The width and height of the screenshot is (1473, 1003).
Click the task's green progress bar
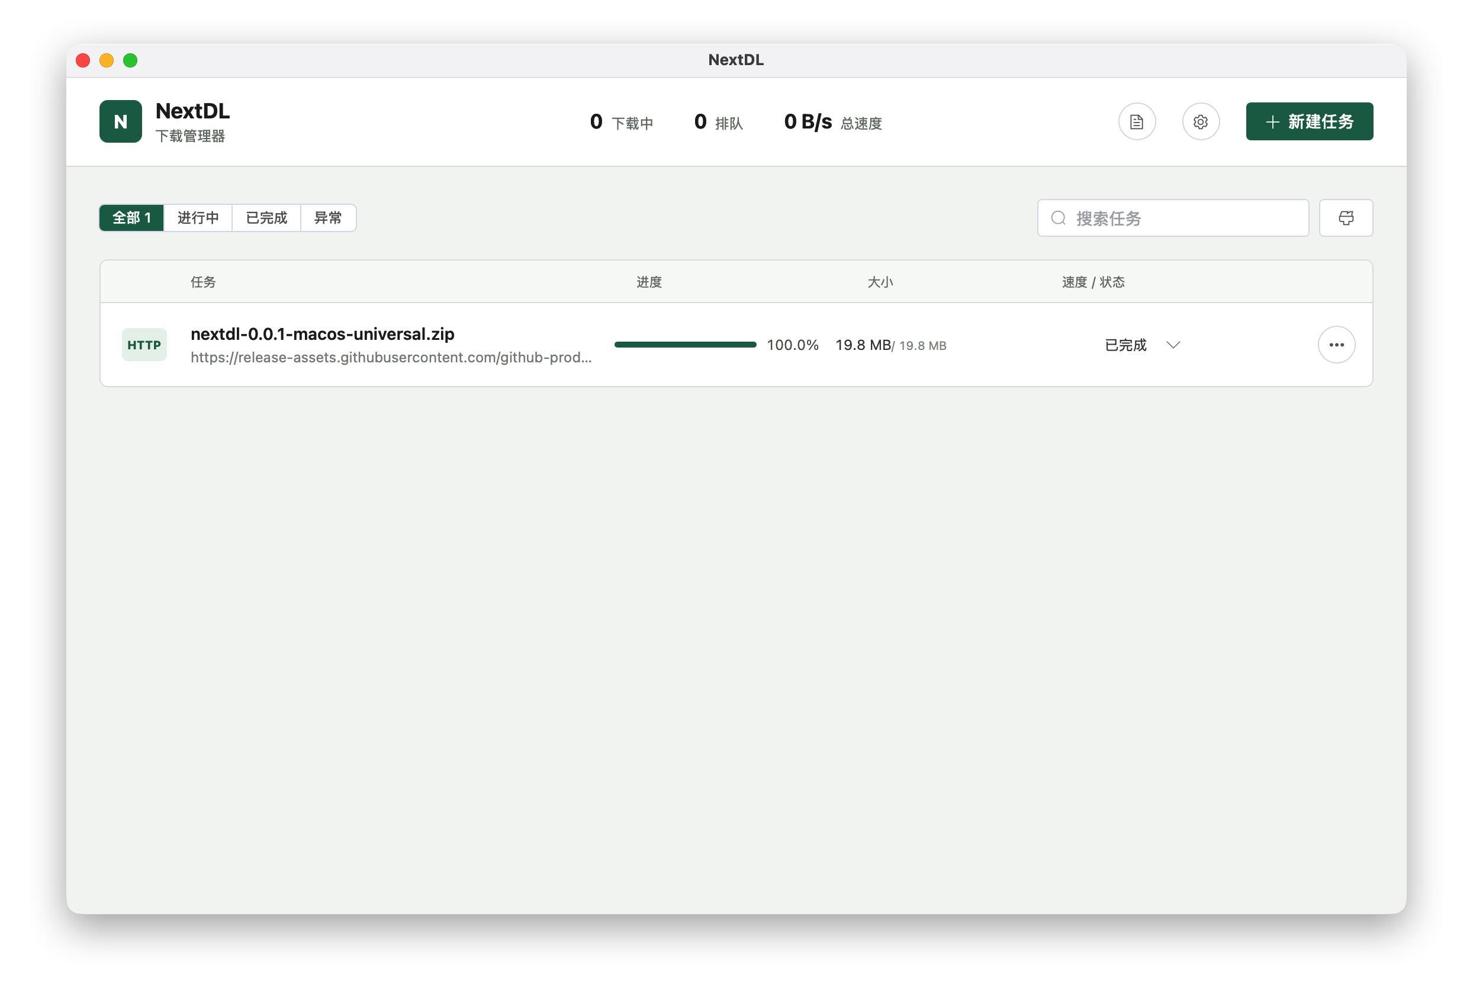click(x=685, y=345)
